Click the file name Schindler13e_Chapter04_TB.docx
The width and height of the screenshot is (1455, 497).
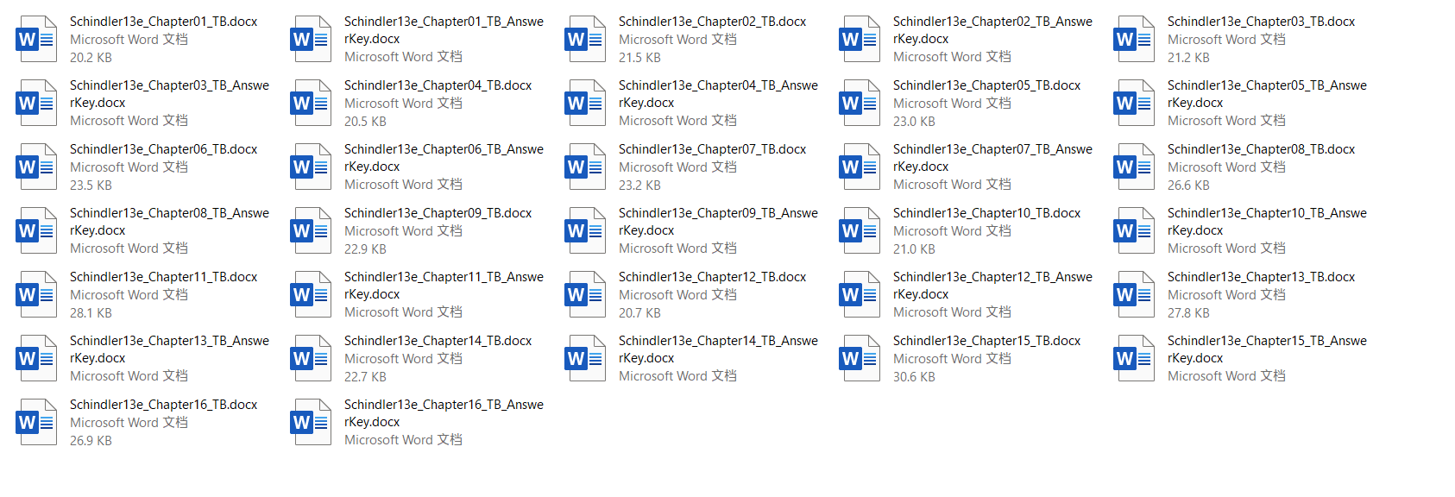click(x=438, y=85)
